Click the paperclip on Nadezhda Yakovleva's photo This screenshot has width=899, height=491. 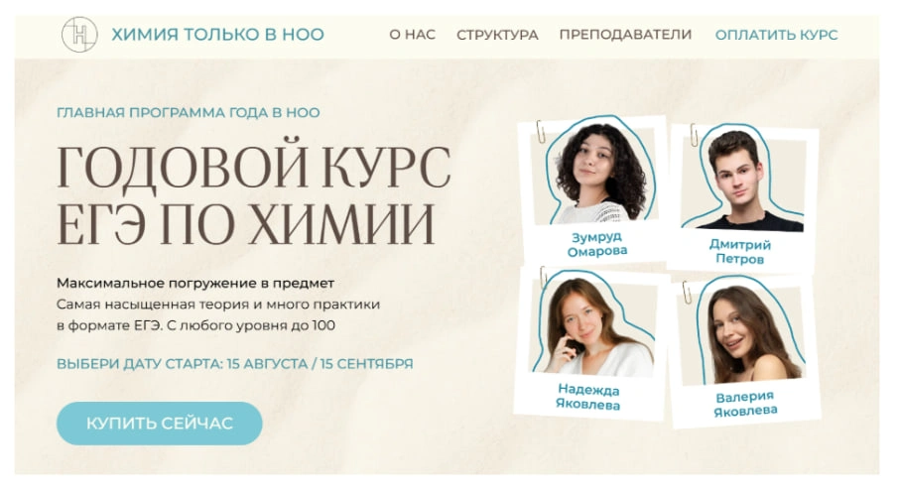(543, 278)
